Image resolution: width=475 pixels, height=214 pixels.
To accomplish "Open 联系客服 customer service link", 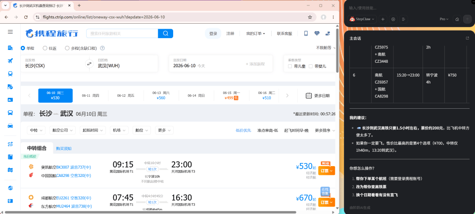I will click(285, 34).
